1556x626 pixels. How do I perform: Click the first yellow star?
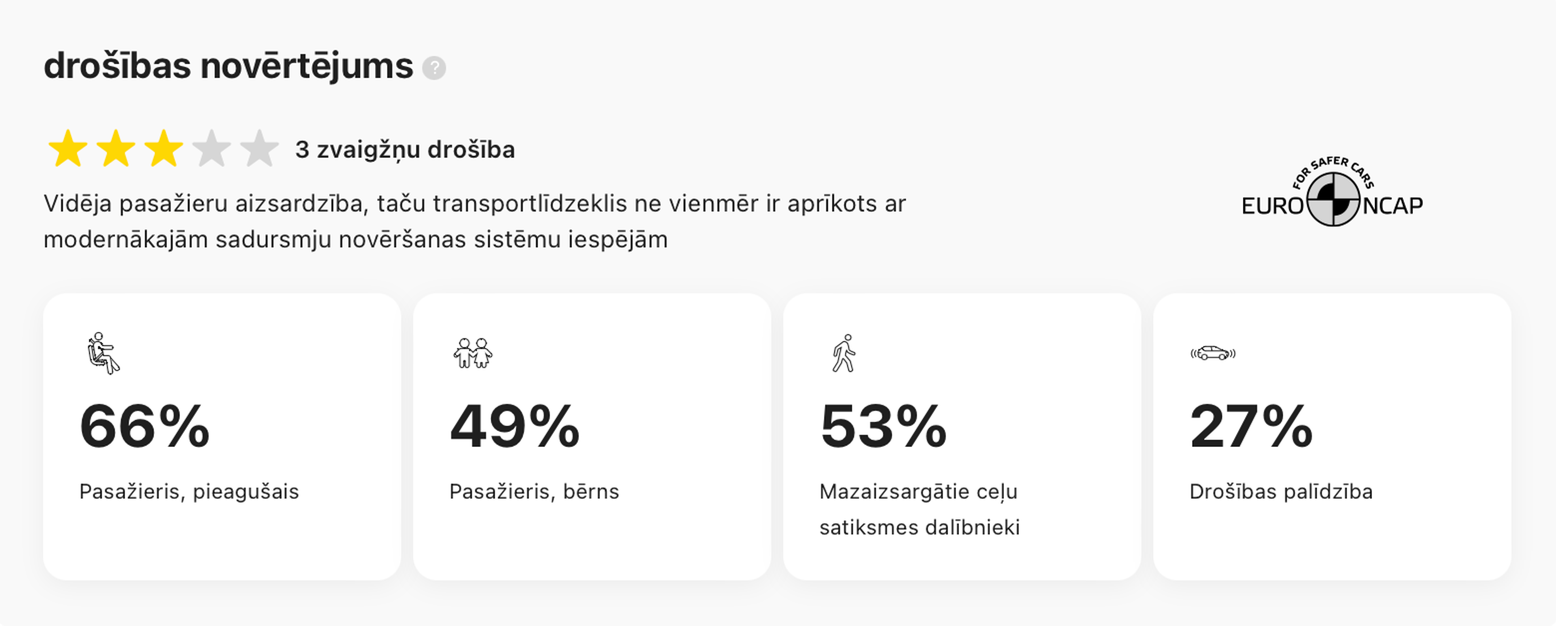coord(68,149)
